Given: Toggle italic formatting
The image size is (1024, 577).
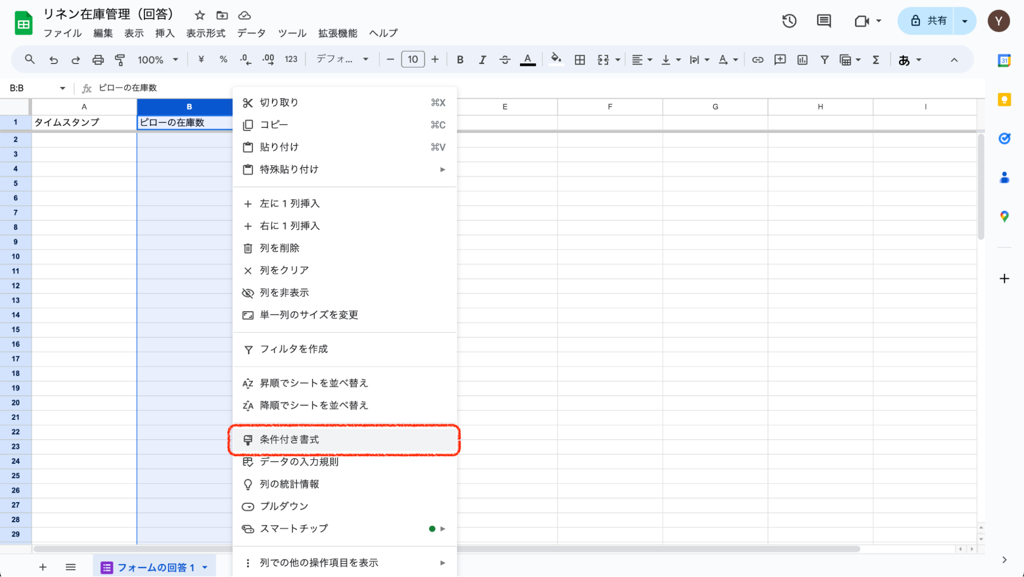Looking at the screenshot, I should point(482,60).
